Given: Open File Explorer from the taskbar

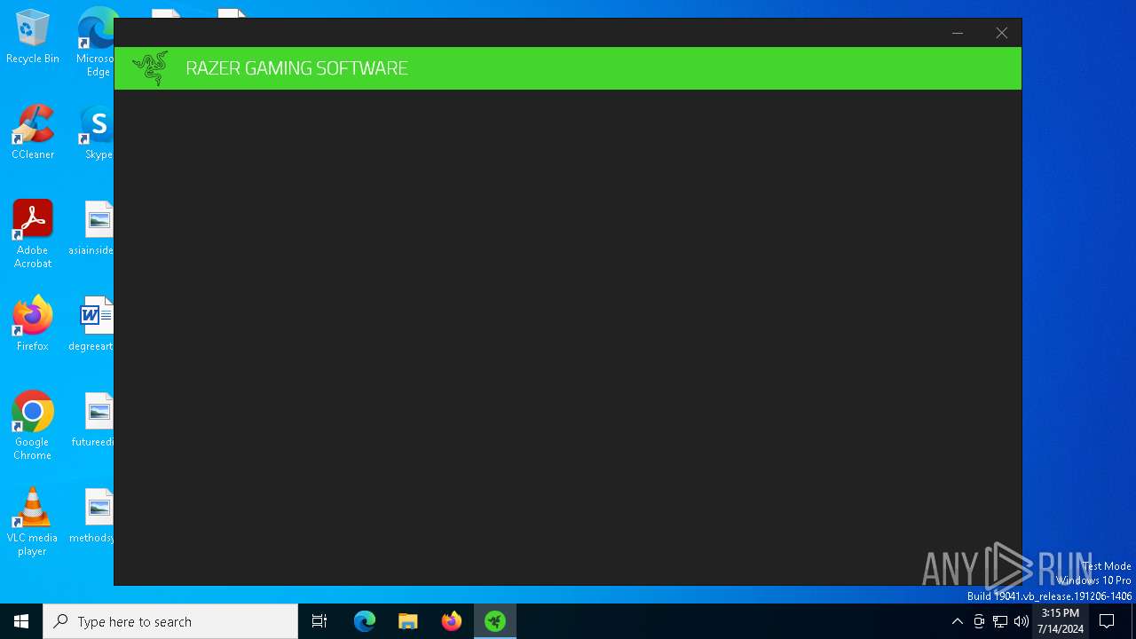Looking at the screenshot, I should tap(408, 621).
